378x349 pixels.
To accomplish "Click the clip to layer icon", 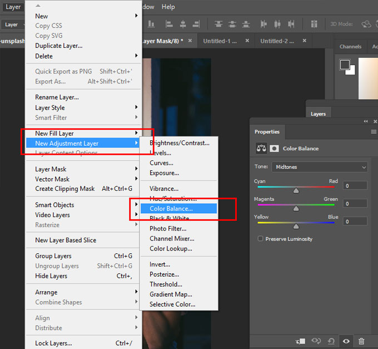I will [301, 341].
